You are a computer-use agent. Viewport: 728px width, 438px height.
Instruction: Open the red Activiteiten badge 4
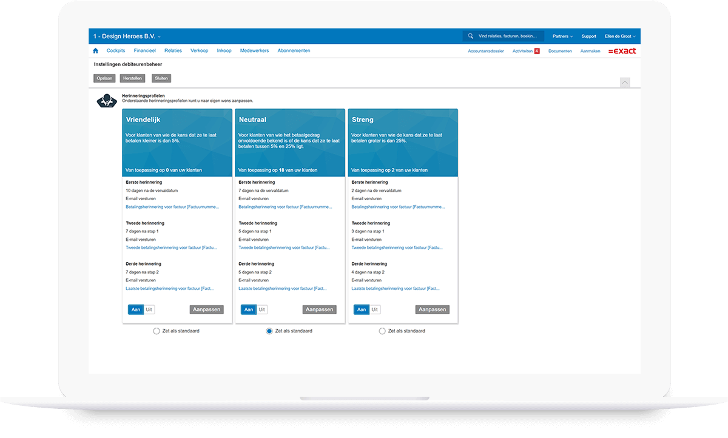537,51
